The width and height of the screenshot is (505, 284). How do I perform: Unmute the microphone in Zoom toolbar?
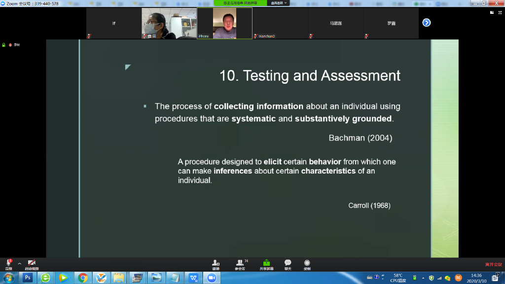click(x=8, y=263)
